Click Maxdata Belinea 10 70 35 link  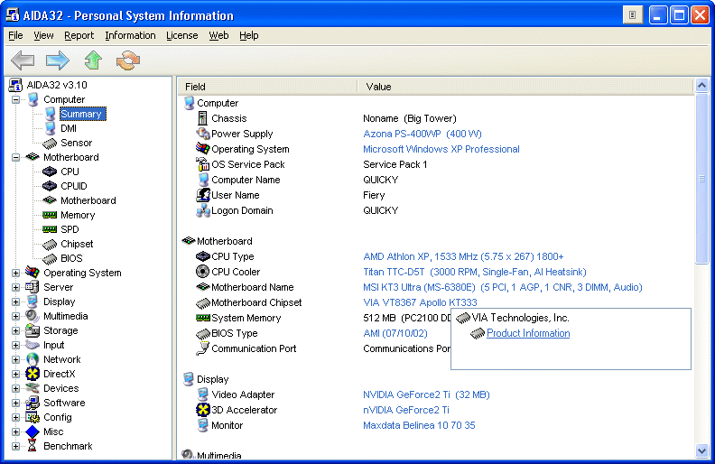click(419, 426)
